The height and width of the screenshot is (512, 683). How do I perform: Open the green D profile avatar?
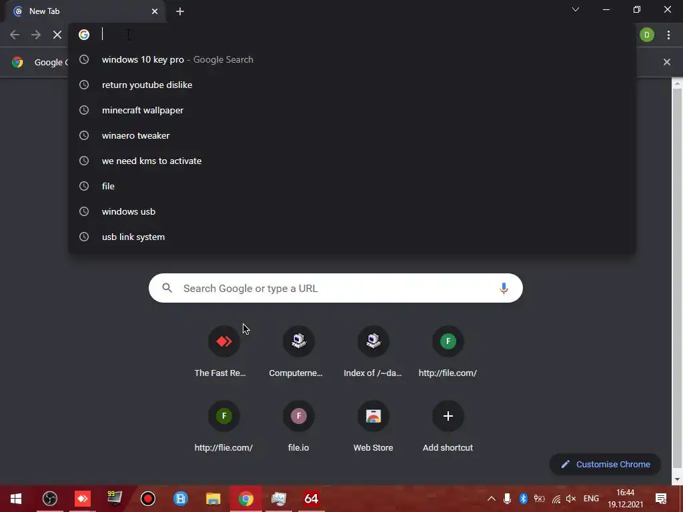point(647,35)
